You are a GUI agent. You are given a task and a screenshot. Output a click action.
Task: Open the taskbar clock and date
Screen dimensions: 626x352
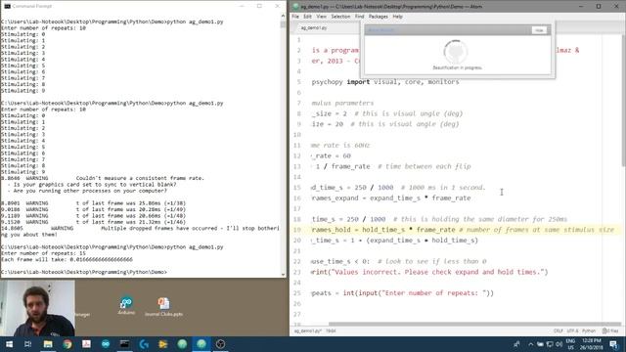click(592, 344)
